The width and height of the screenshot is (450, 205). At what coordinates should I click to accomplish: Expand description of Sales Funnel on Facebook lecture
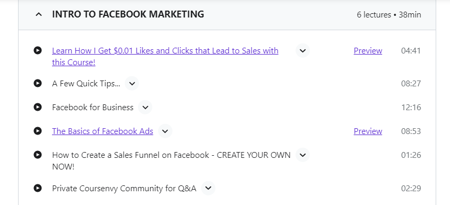point(303,155)
